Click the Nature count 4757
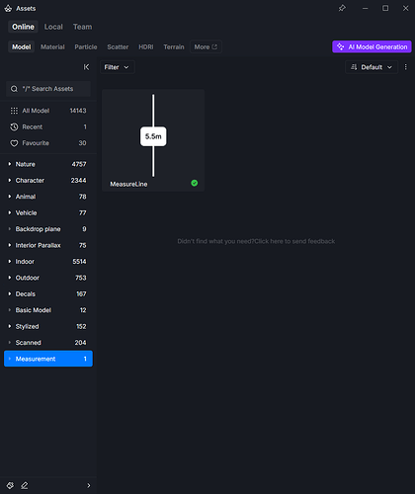This screenshot has width=415, height=494. pyautogui.click(x=79, y=164)
